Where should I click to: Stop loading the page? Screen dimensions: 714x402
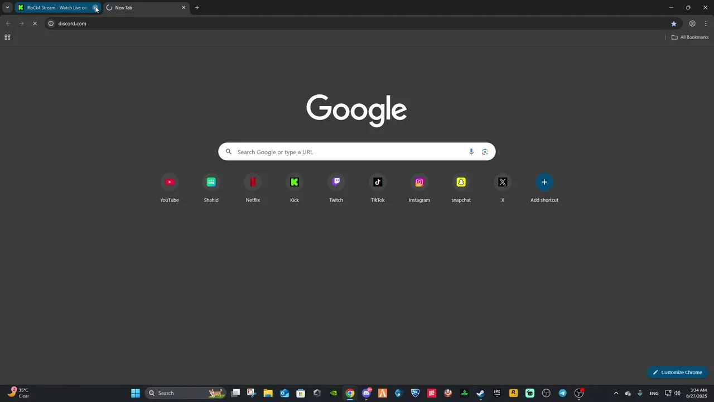click(35, 23)
